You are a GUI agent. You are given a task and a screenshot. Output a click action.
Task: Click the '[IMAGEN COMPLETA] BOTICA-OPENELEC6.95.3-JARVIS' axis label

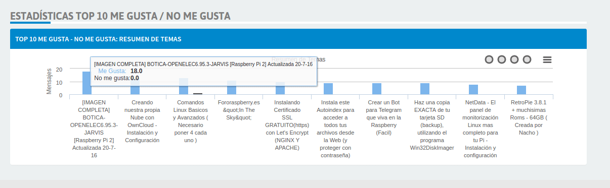pos(94,129)
